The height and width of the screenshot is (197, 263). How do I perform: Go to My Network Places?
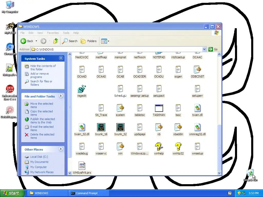42,172
